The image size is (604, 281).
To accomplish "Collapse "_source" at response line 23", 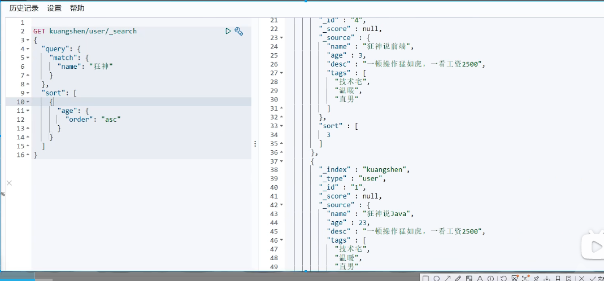I will [281, 38].
